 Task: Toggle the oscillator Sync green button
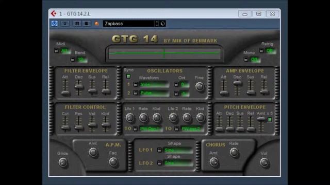tap(128, 77)
